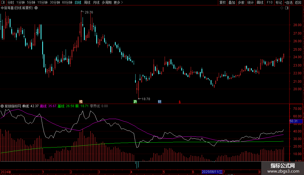Screen dimensions: 304x175
Task: Click the 统计 statistics button
Action: click(250, 2)
